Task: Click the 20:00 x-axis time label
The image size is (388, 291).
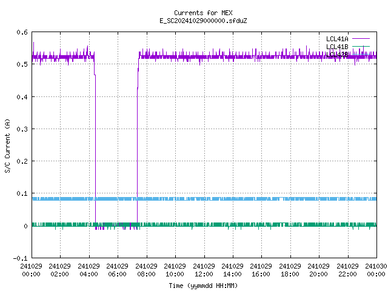Action: click(319, 274)
